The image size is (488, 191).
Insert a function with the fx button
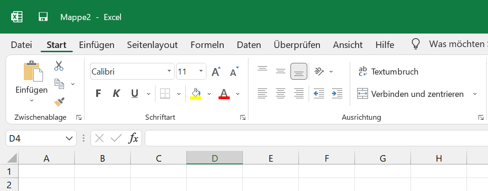pos(133,138)
